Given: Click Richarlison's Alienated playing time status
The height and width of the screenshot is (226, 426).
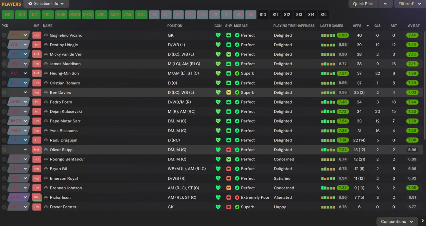Looking at the screenshot, I should pyautogui.click(x=283, y=197).
